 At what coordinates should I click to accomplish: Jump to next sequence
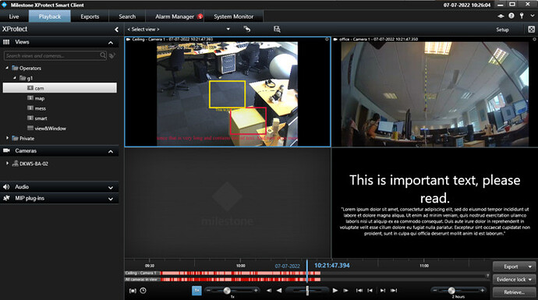(x=383, y=291)
